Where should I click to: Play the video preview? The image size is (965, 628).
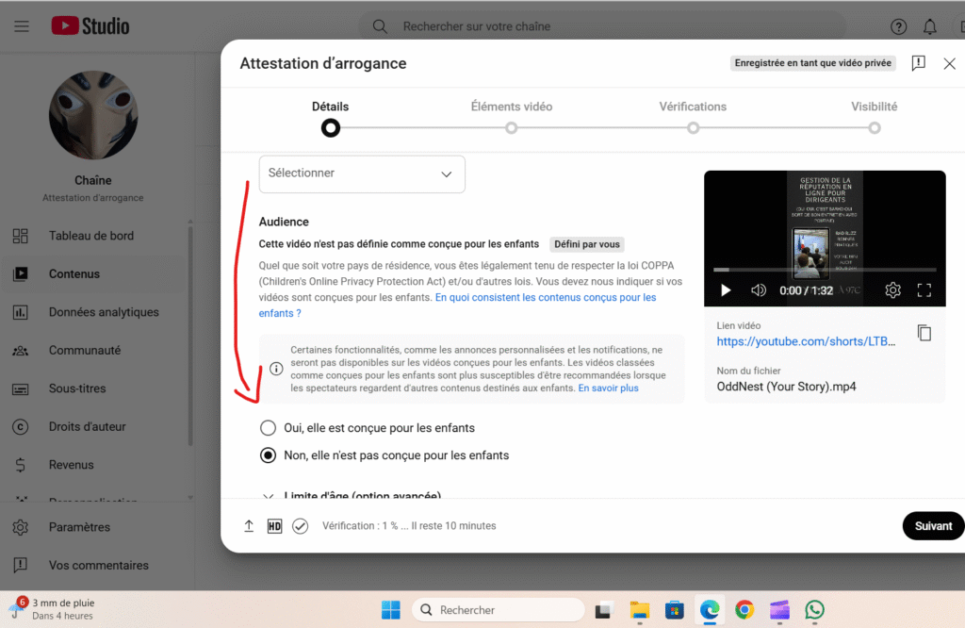[725, 289]
